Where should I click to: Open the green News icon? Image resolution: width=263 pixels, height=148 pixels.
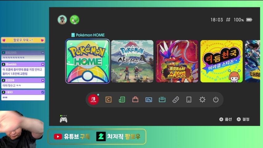[x=122, y=100]
